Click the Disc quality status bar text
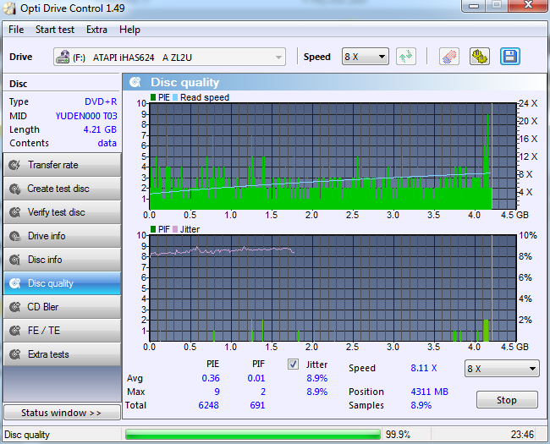 point(27,435)
